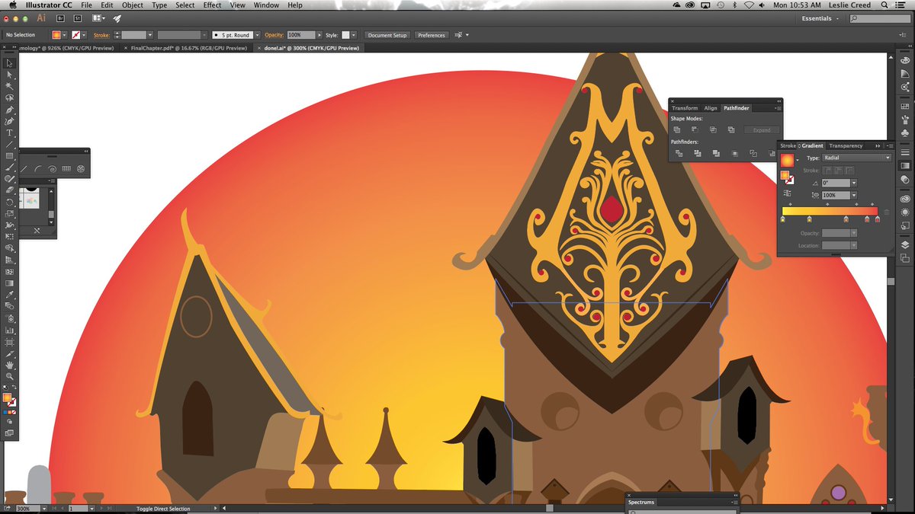Select the Spiral tool in floating tool strip
The image size is (915, 514).
click(52, 169)
